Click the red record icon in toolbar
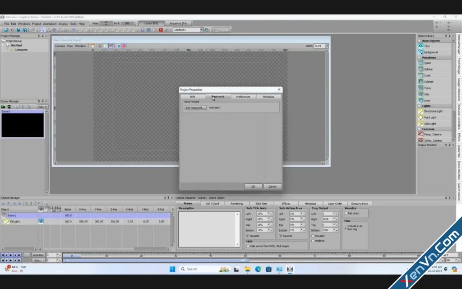462x289 pixels. pyautogui.click(x=161, y=30)
